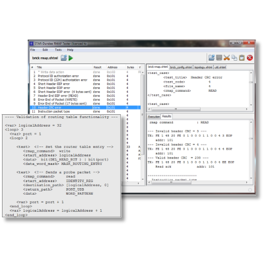
Task: Click the scissors cut icon
Action: 226,57
